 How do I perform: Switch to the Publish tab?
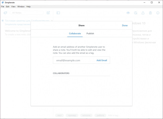(90, 33)
